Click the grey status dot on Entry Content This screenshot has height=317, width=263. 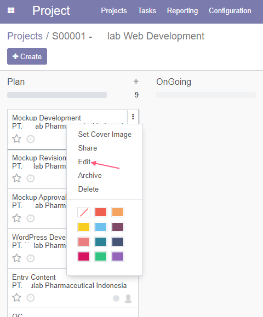click(116, 298)
